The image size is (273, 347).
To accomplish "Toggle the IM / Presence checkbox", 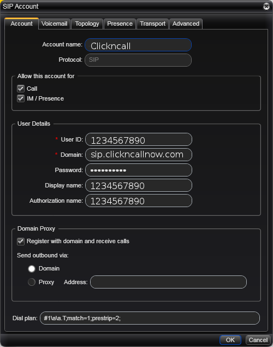I will 21,98.
